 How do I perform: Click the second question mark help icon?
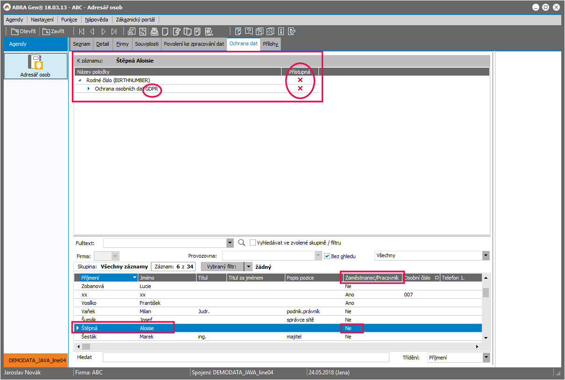(249, 32)
